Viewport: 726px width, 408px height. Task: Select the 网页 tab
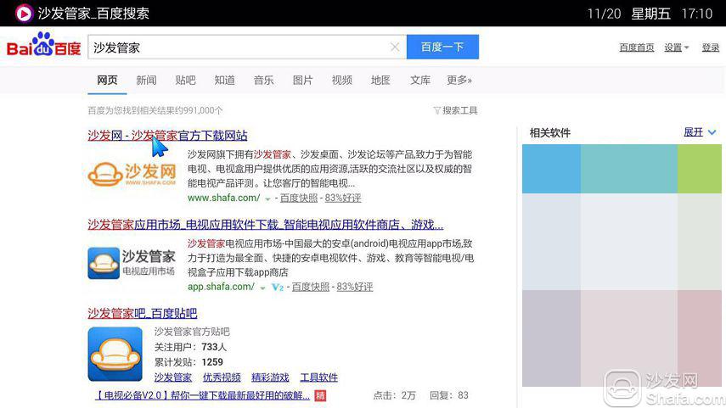(x=107, y=80)
